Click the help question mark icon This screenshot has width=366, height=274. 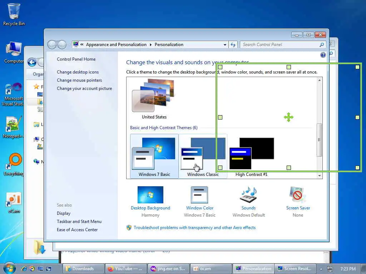(x=323, y=55)
